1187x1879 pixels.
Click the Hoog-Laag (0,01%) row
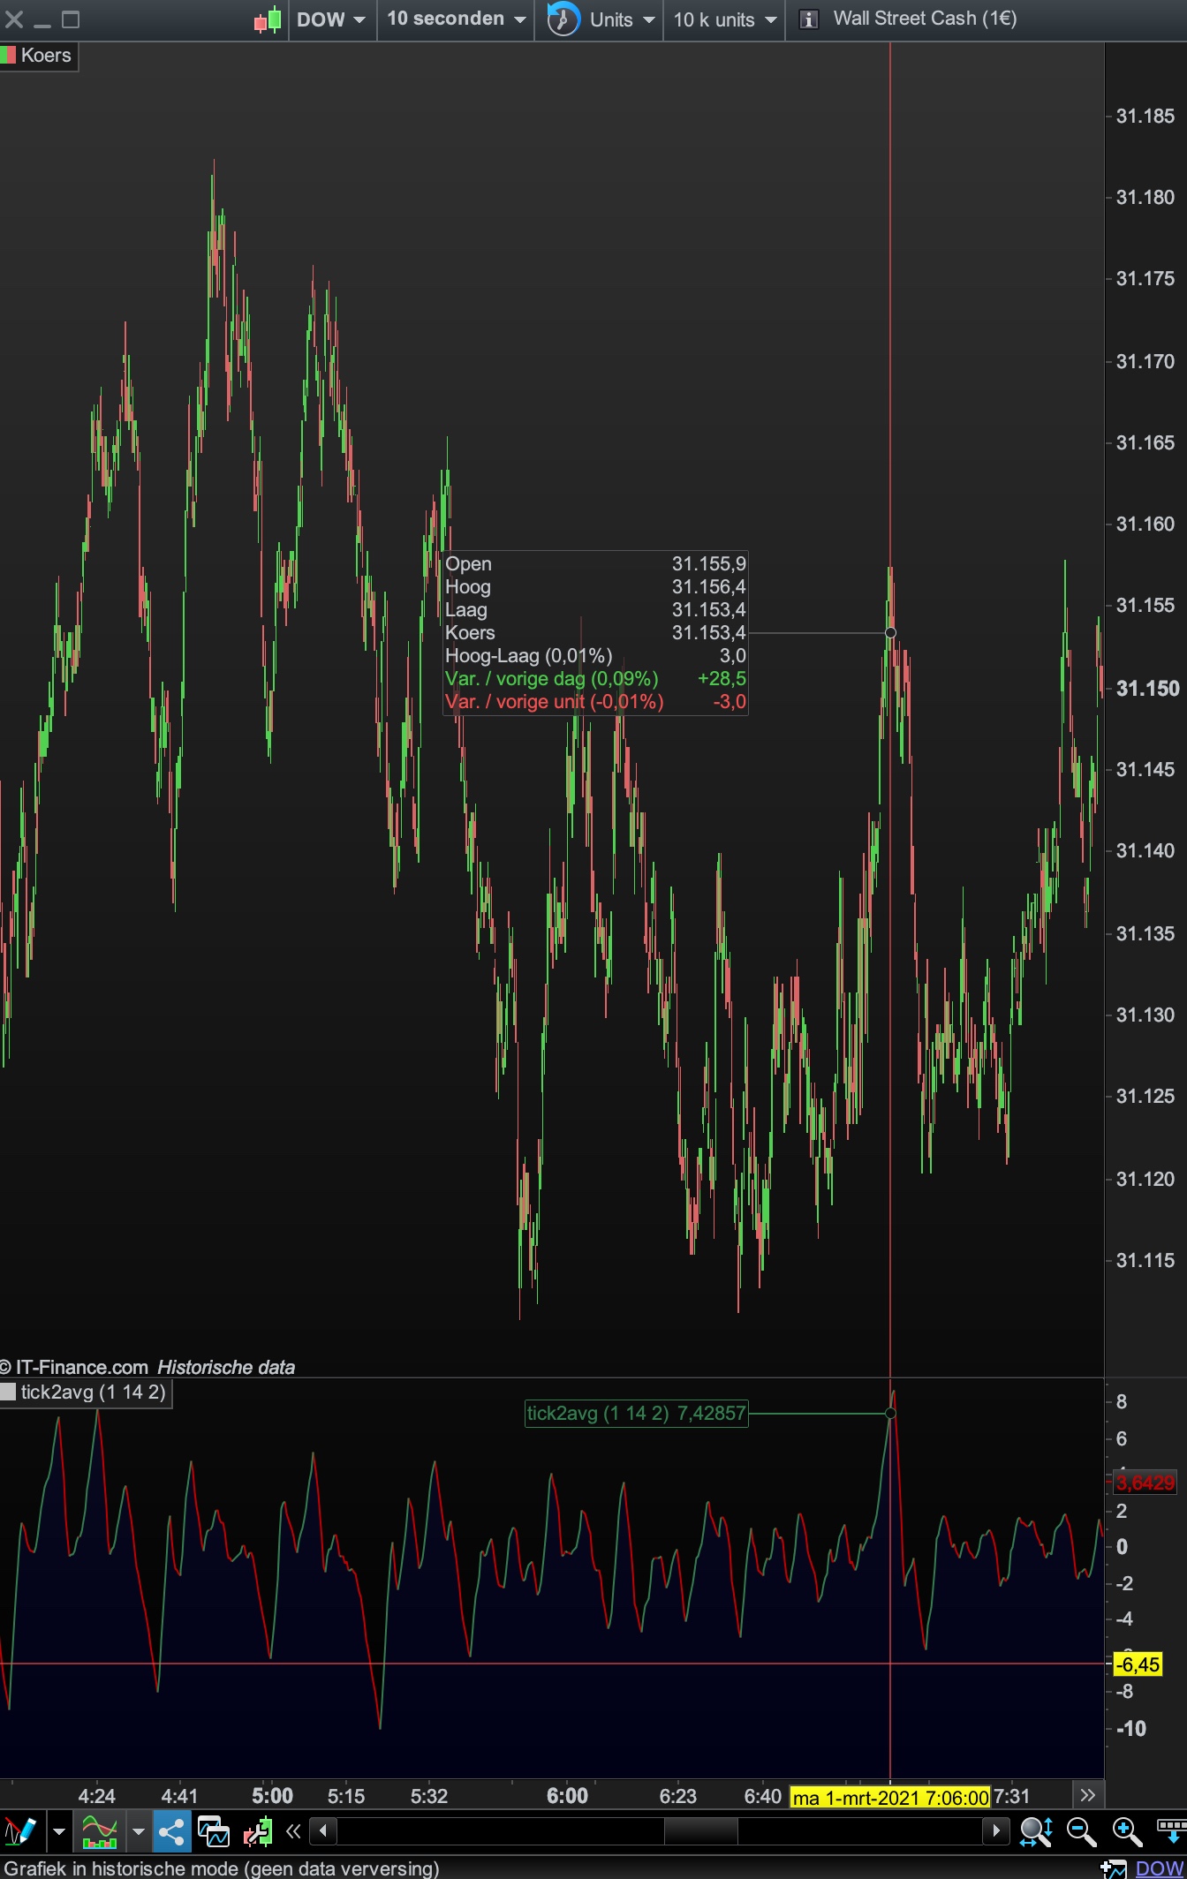point(595,655)
